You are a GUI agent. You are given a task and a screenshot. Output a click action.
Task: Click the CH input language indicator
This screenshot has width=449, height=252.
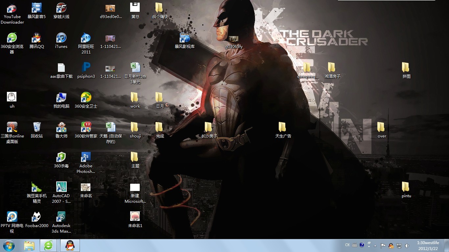coord(347,245)
